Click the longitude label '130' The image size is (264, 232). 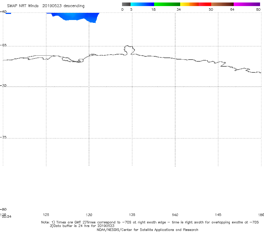point(89,215)
